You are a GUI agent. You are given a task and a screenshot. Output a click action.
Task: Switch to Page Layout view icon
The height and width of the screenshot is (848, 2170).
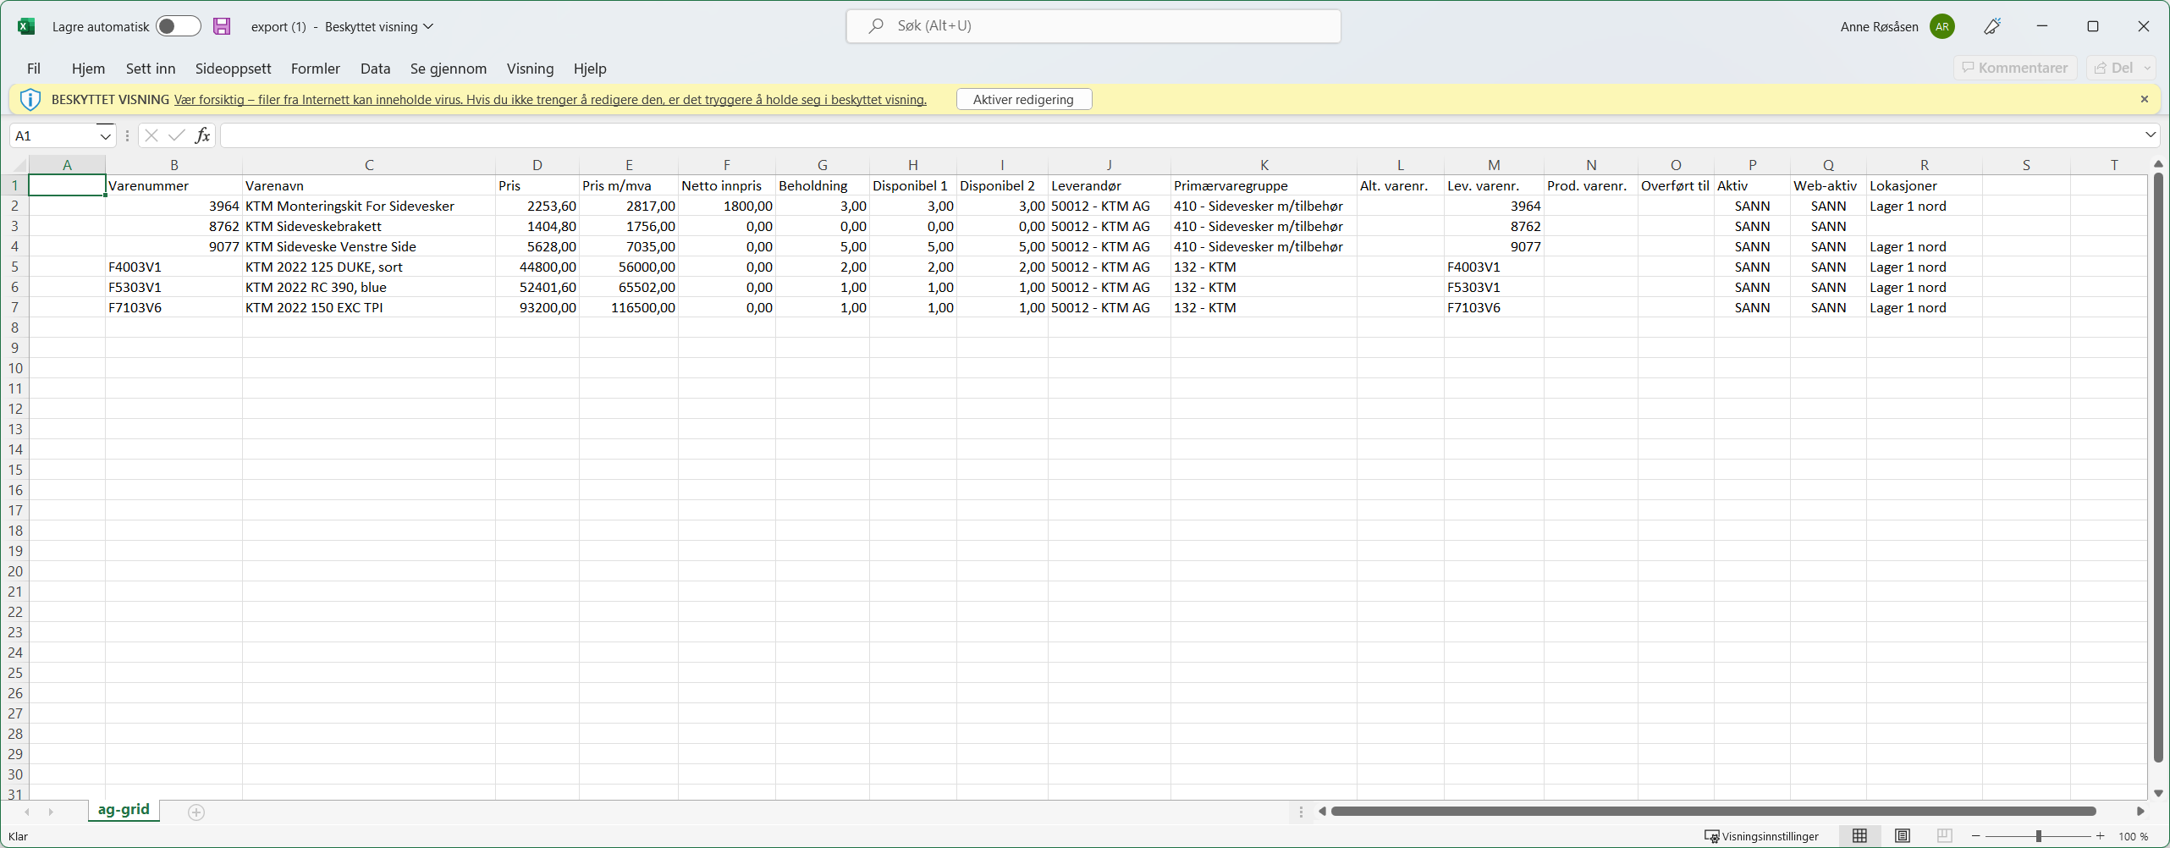pos(1903,836)
